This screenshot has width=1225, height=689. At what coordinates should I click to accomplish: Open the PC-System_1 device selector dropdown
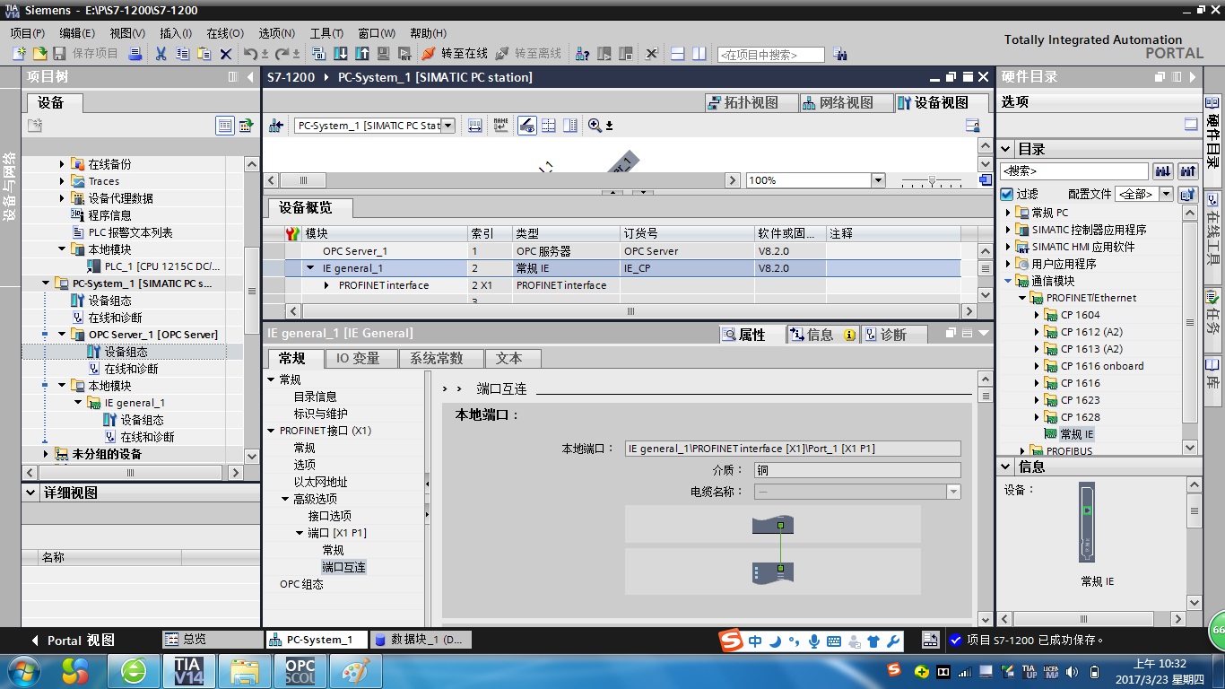coord(448,126)
